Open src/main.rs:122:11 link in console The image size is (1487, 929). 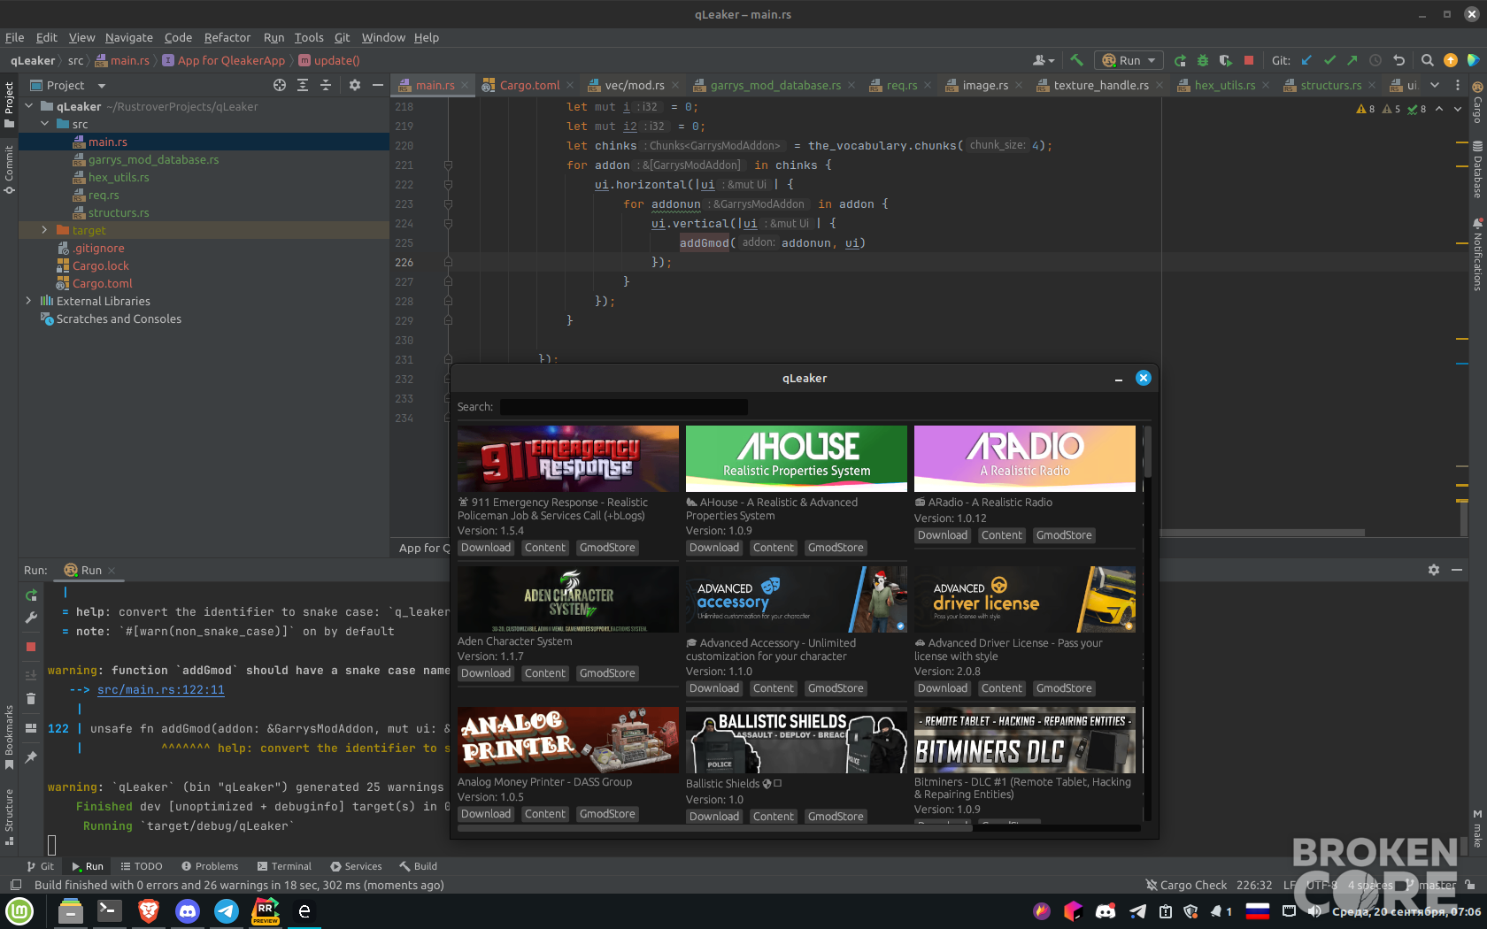coord(160,689)
